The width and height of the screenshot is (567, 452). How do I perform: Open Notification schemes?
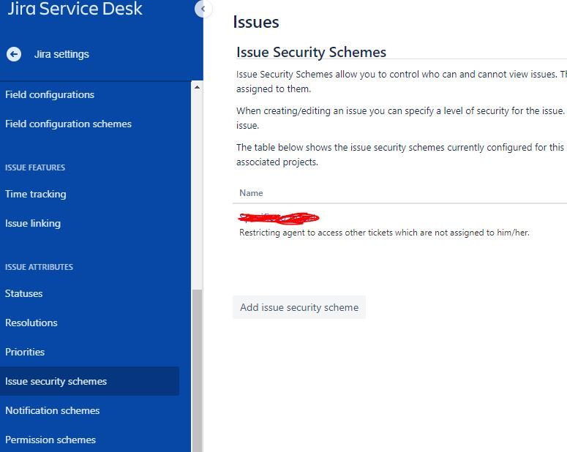coord(53,411)
